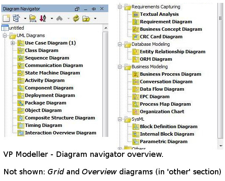Select the Process Map Diagram label

coord(165,104)
